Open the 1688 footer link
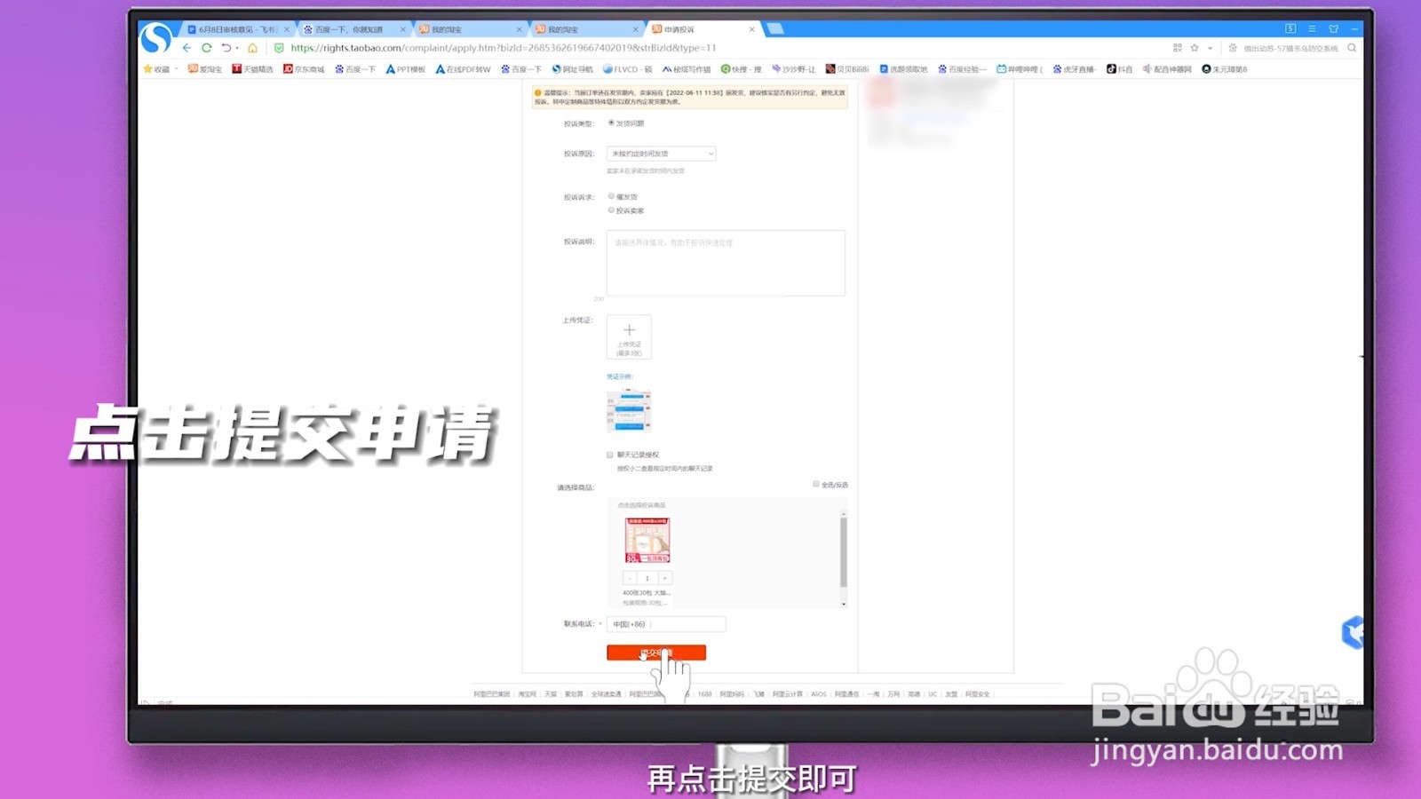Screen dimensions: 1421x799 tap(705, 694)
